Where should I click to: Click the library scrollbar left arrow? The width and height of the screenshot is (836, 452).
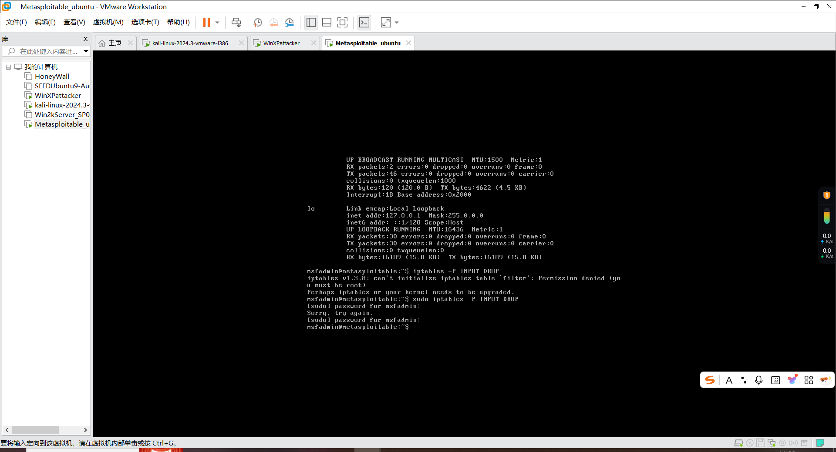tap(7, 430)
